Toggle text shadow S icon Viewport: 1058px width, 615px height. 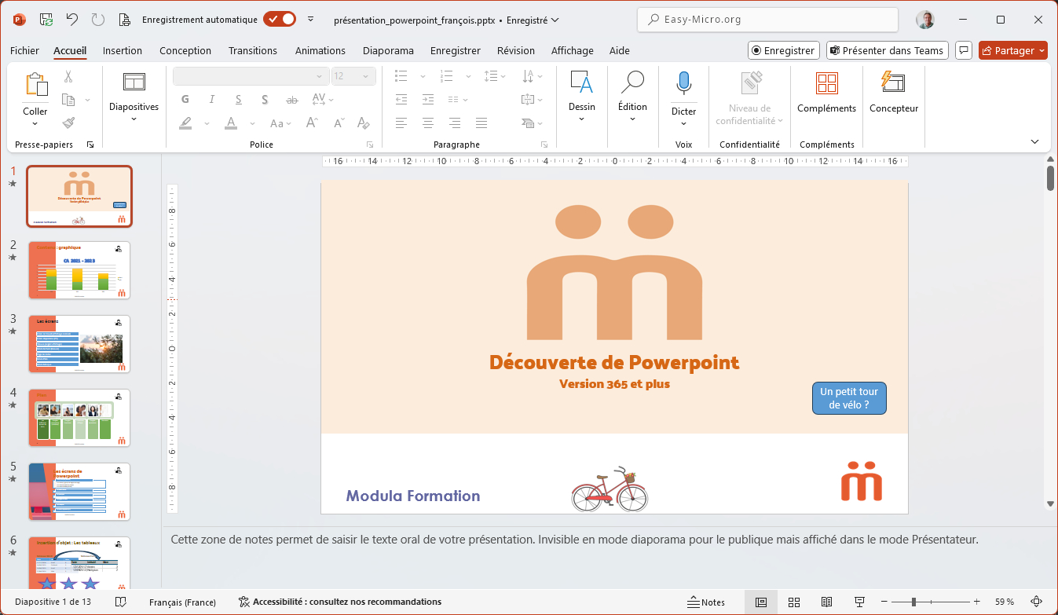pos(265,100)
